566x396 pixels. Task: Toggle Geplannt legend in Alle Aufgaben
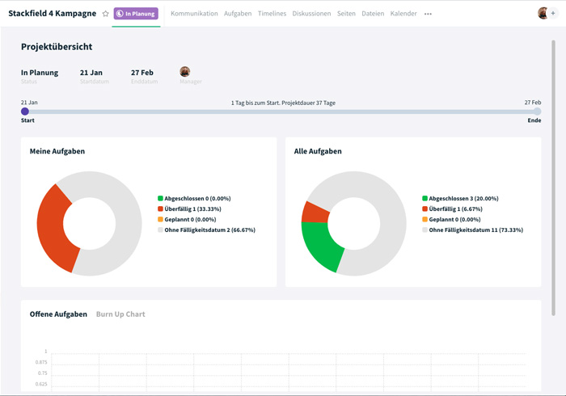(451, 219)
